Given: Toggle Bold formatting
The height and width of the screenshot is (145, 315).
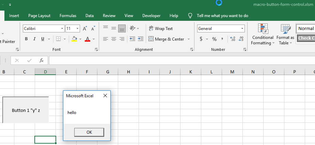Looking at the screenshot, I should pyautogui.click(x=26, y=39).
